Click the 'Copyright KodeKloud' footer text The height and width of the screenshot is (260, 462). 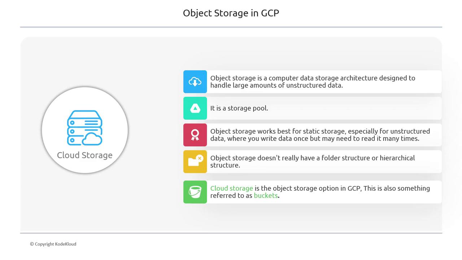tap(53, 244)
